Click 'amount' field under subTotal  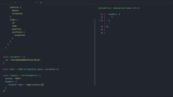tap(15, 11)
